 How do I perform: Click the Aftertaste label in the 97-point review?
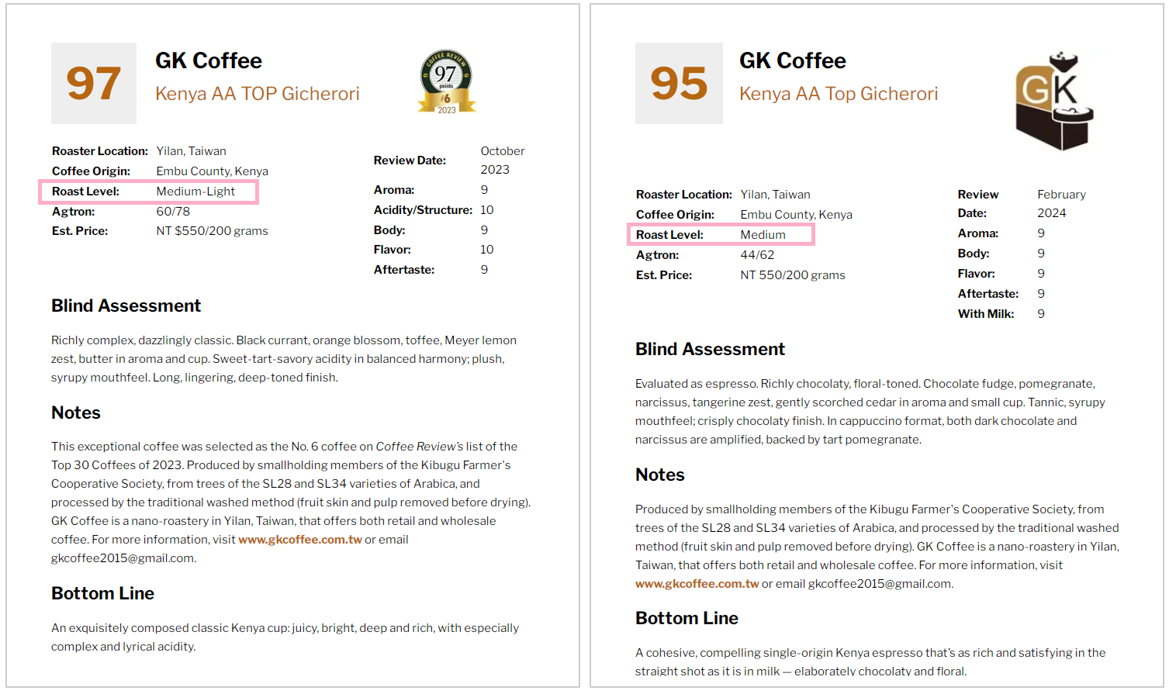pos(404,270)
